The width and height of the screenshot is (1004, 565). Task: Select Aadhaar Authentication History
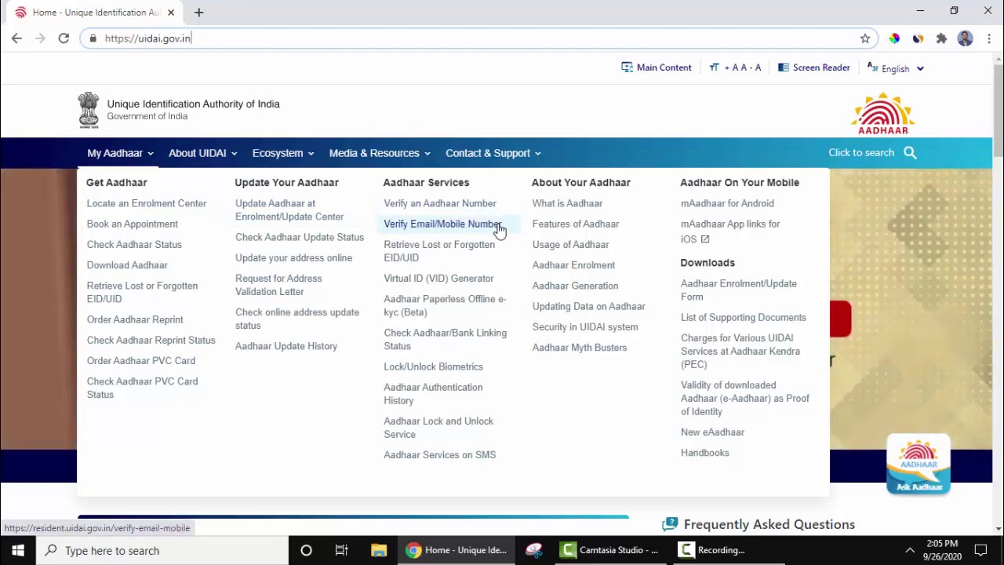tap(433, 393)
